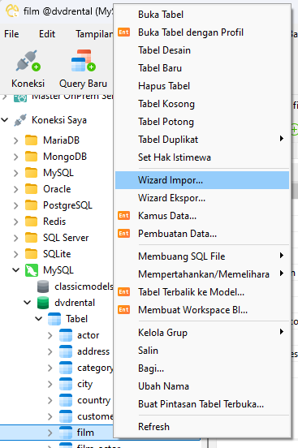Open Mempertahankan/Memelihara submenu
This screenshot has height=448, width=298.
point(202,274)
